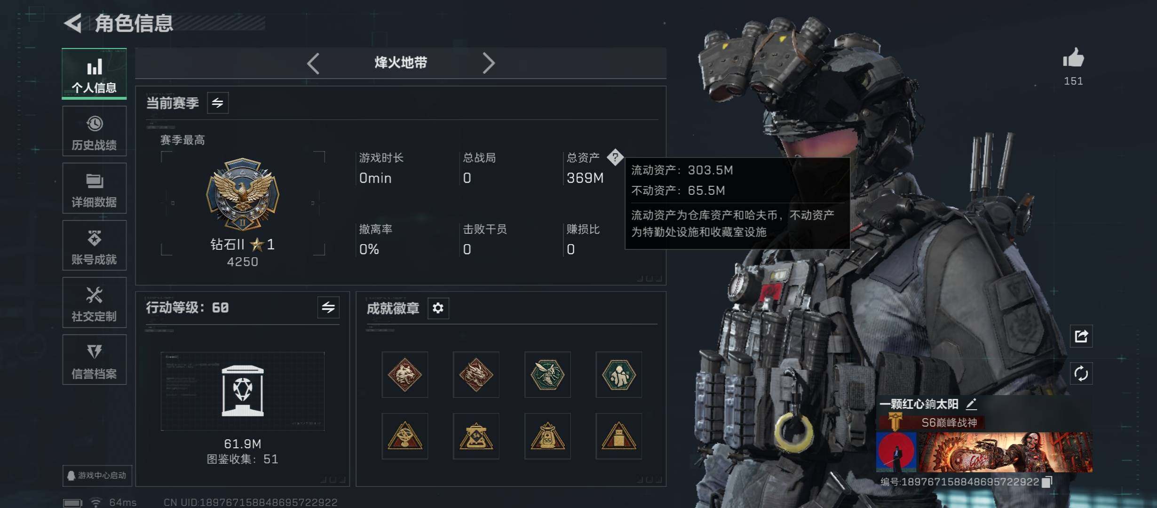Click the refresh rotate icon beside character
This screenshot has width=1157, height=508.
1081,374
